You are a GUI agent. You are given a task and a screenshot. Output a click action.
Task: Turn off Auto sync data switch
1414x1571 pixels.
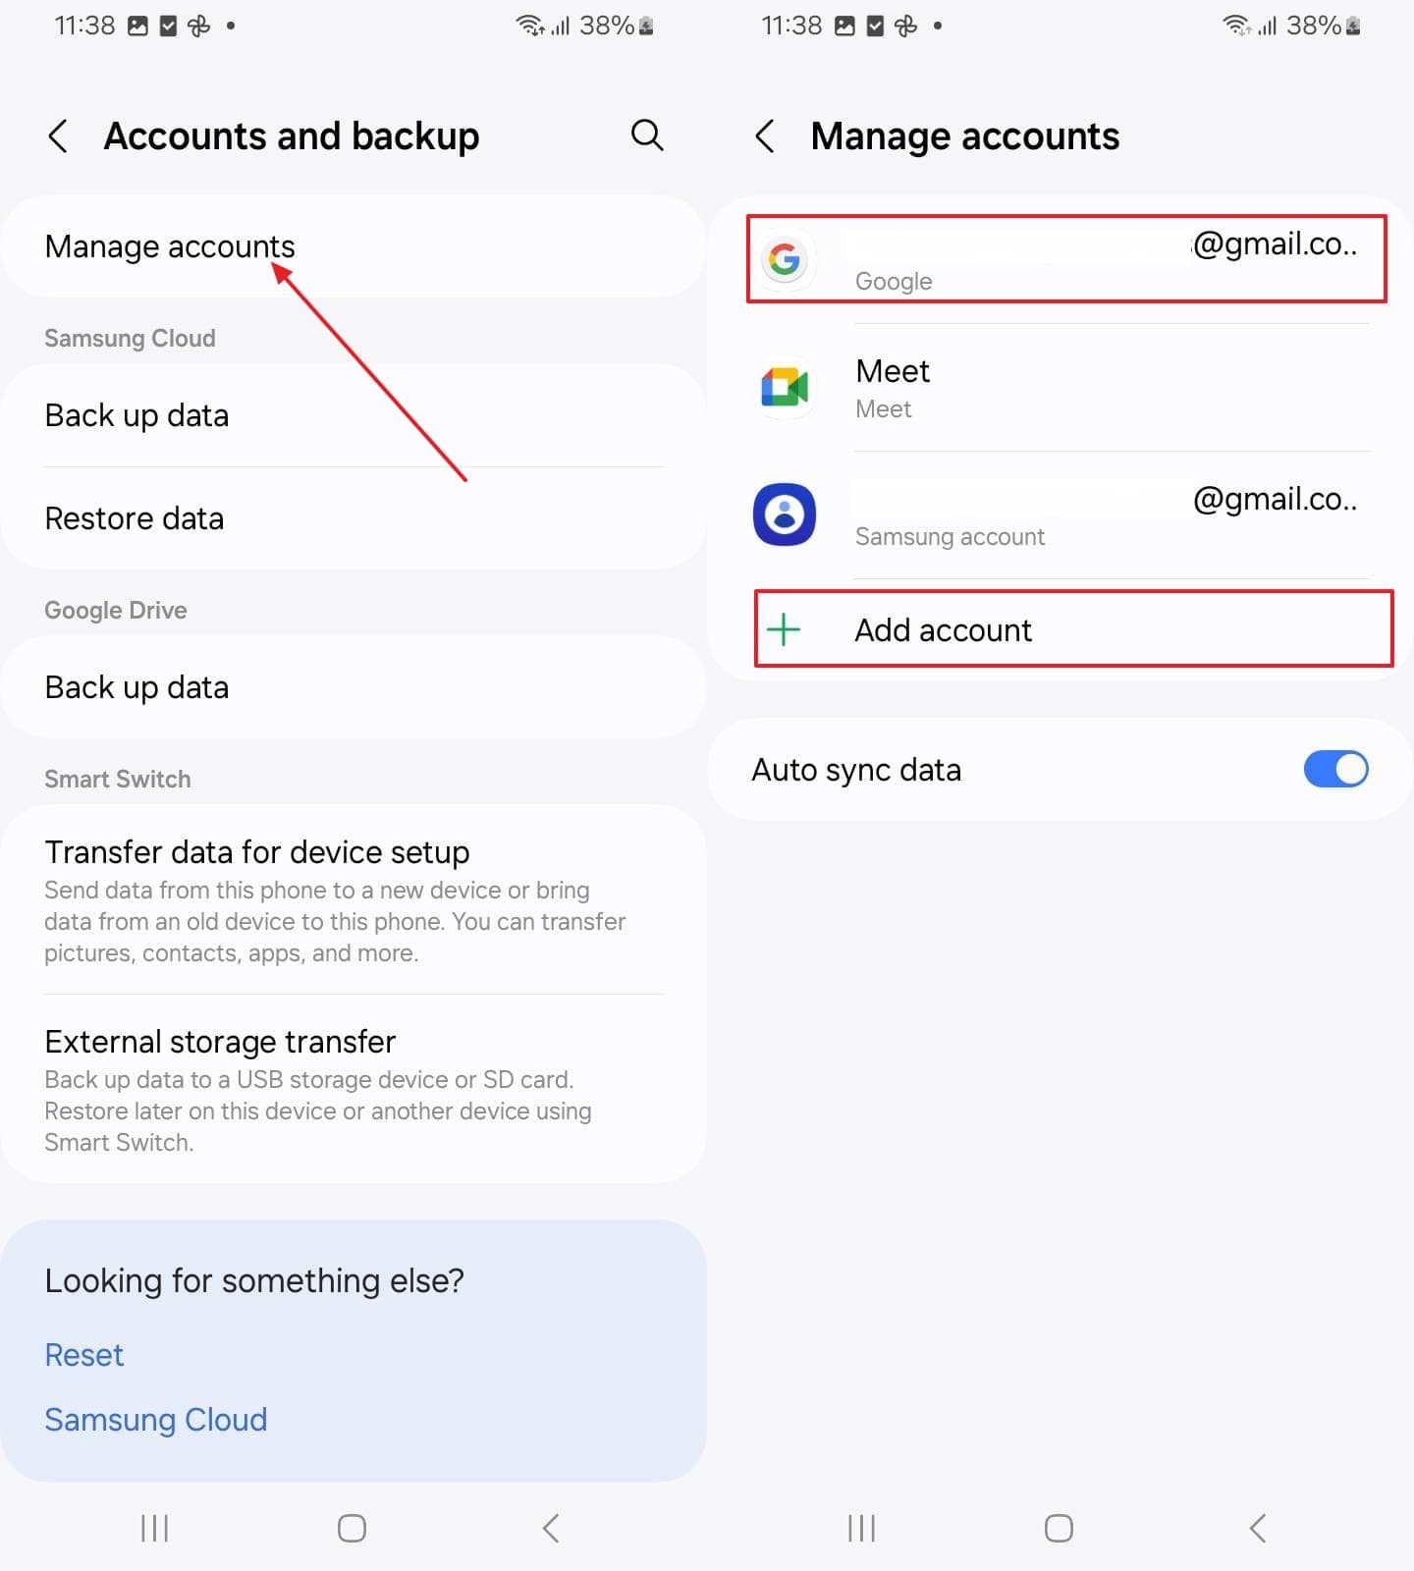point(1335,770)
